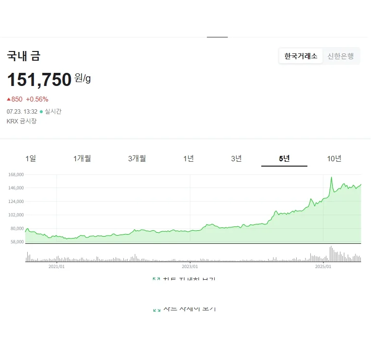Click the 146,000 y-axis label
The image size is (372, 340).
pos(16,188)
